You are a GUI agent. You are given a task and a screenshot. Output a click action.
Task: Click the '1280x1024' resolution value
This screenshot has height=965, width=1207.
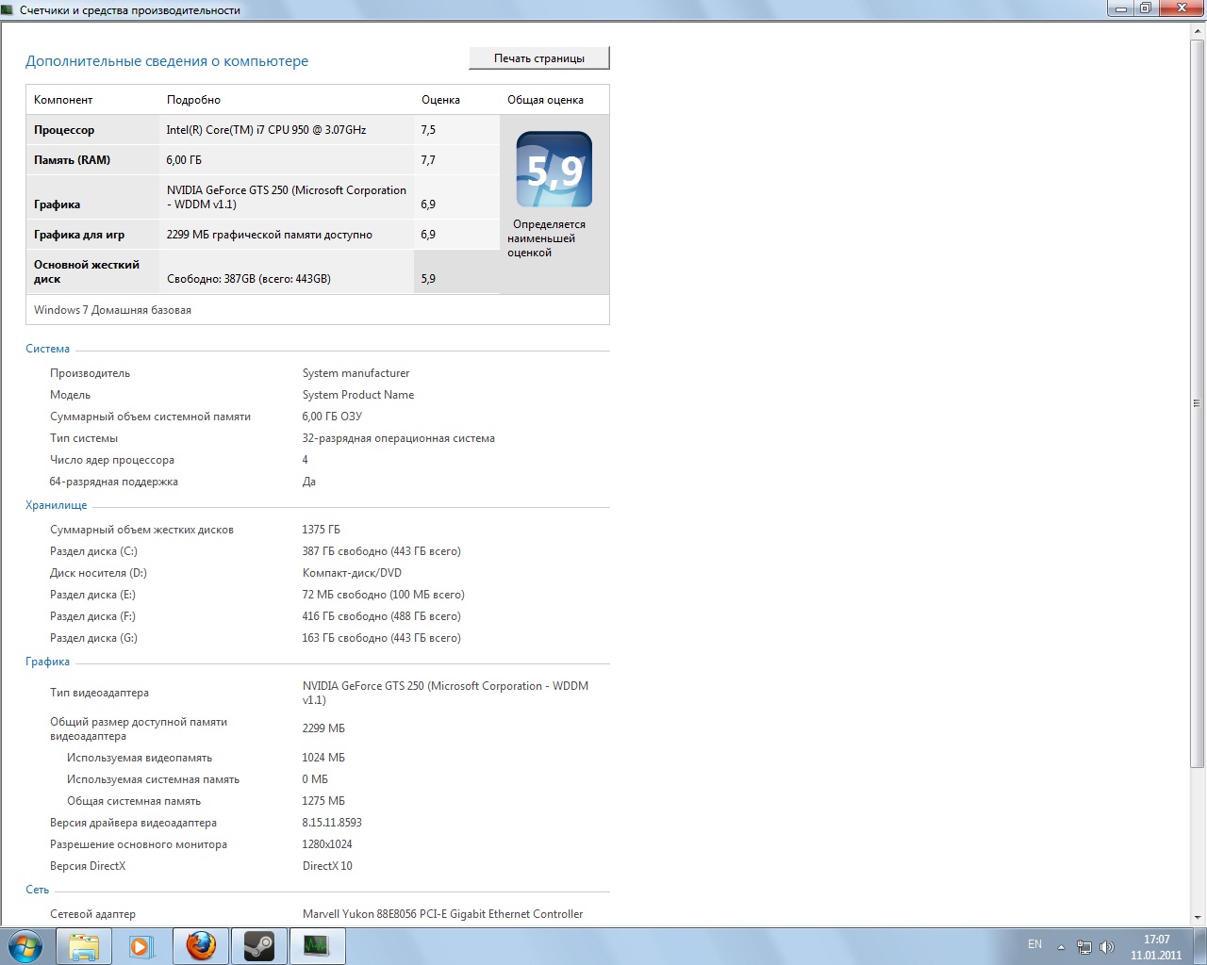327,844
